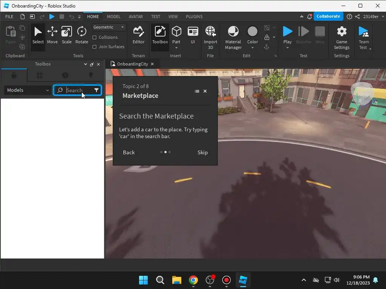Click the new file icon in quick access bar
Screen dimensions: 386x289
click(22, 17)
